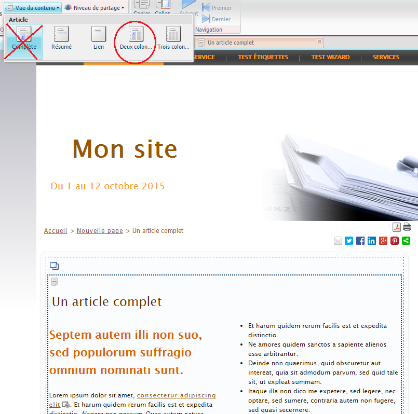Click 'Un article complet' in the breadcrumb

(158, 231)
